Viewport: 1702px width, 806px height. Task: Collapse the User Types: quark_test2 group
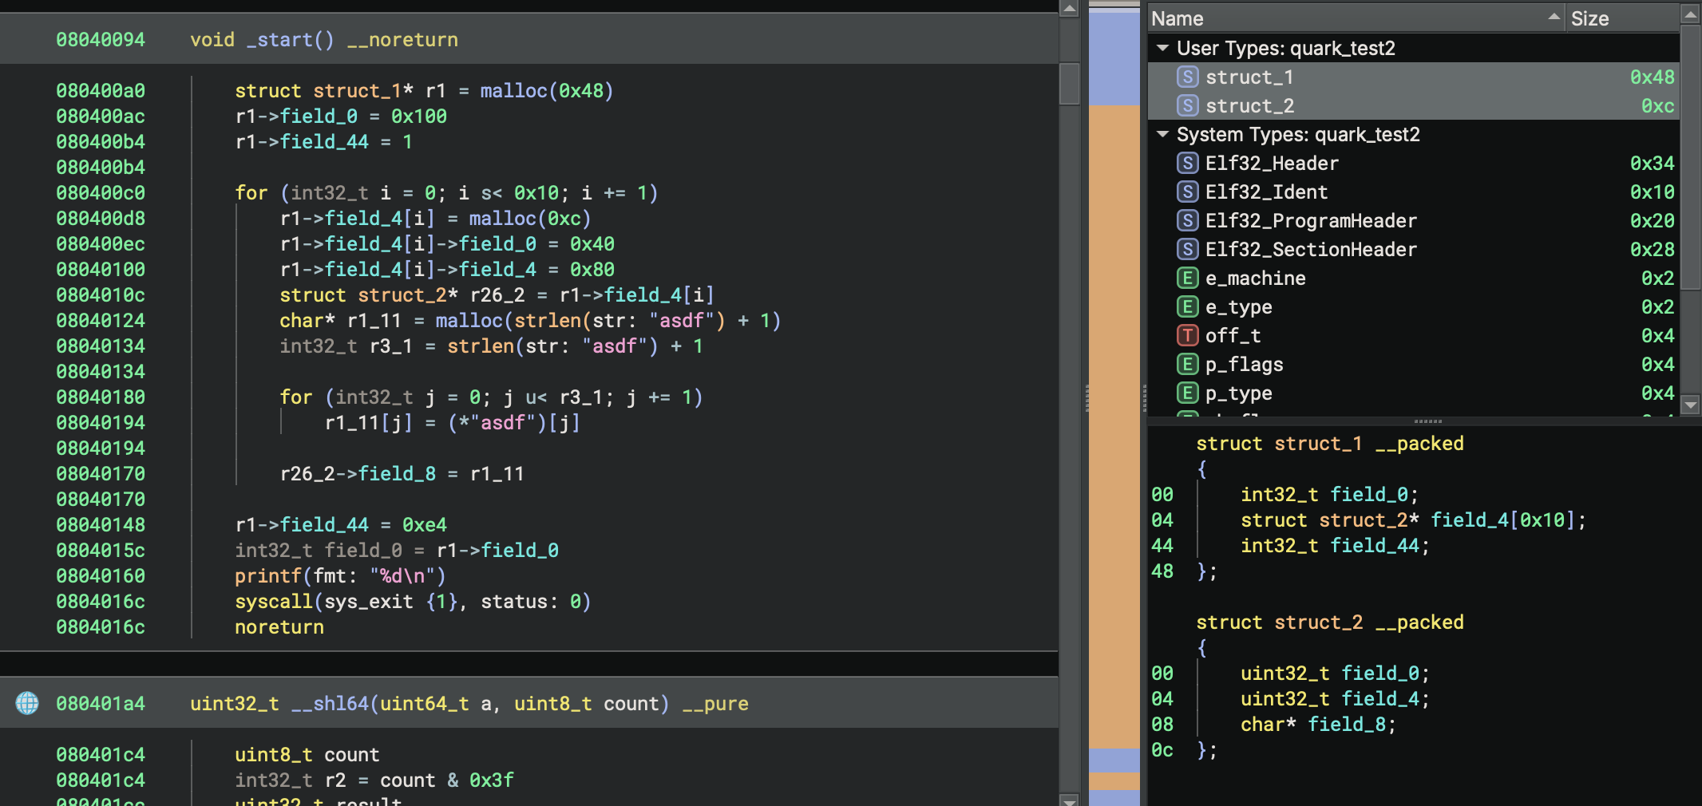(x=1162, y=48)
